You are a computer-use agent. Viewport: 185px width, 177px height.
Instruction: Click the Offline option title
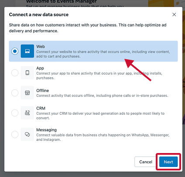43,91
